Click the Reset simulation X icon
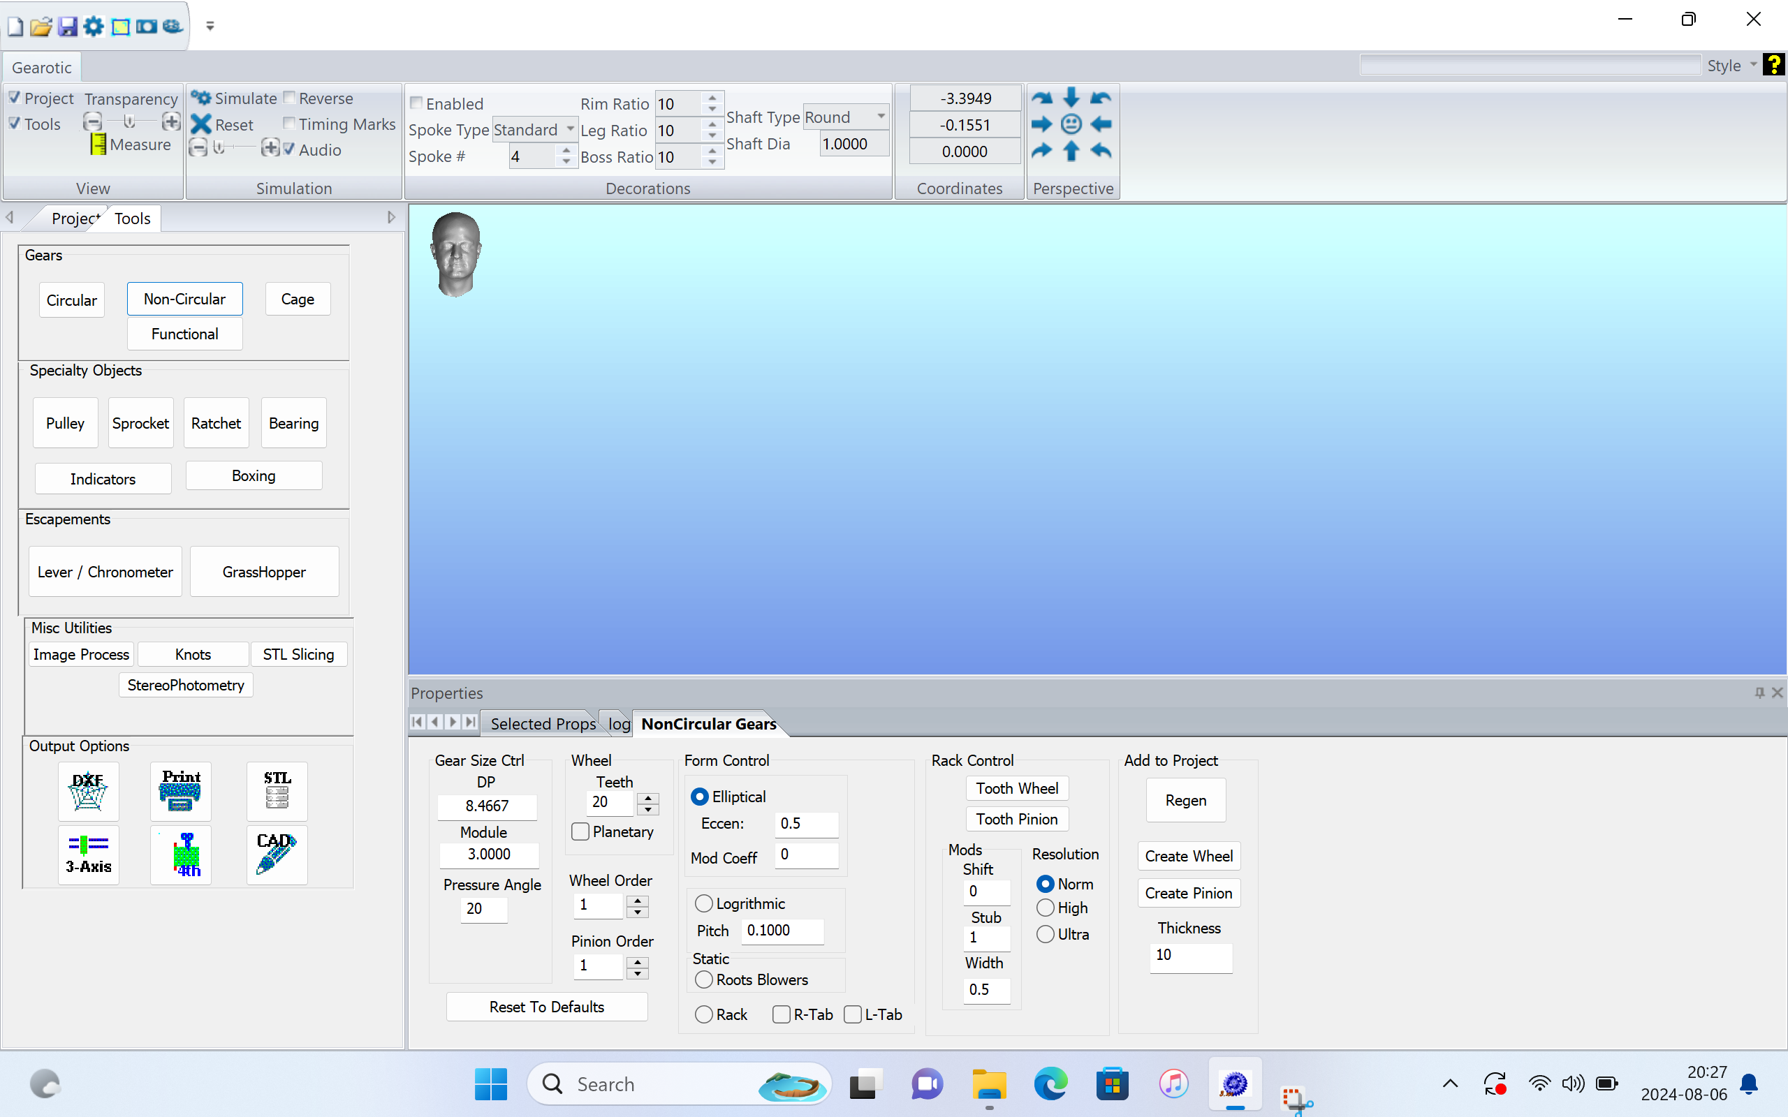 [x=201, y=124]
